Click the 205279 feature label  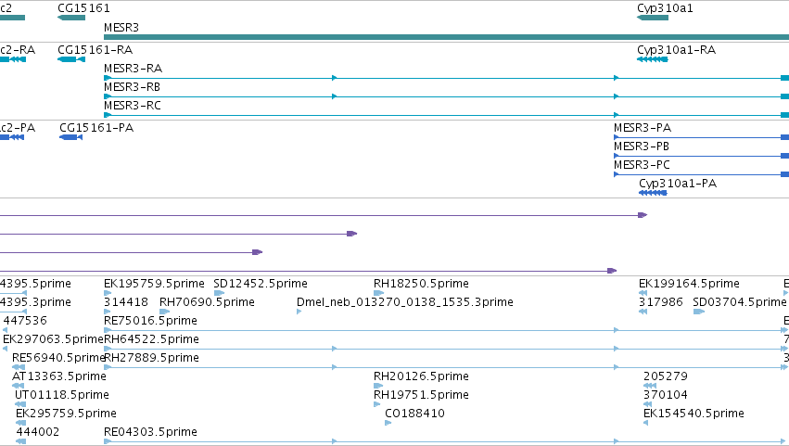click(665, 377)
